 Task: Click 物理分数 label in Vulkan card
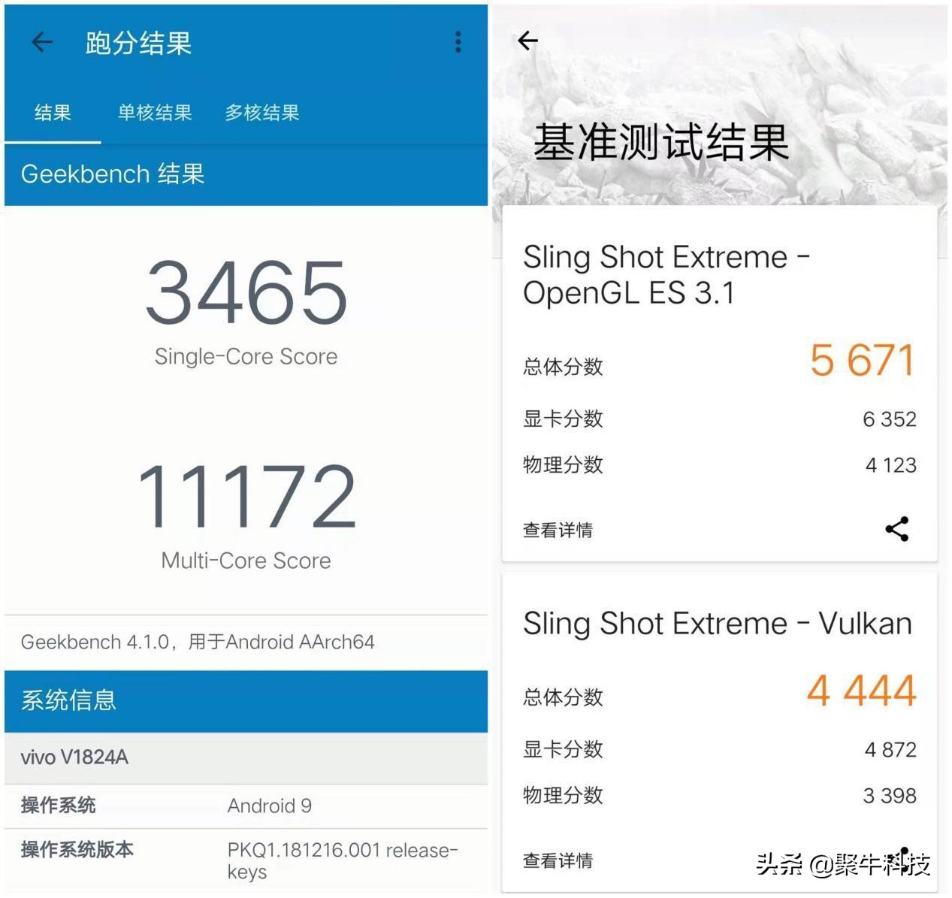pyautogui.click(x=563, y=795)
